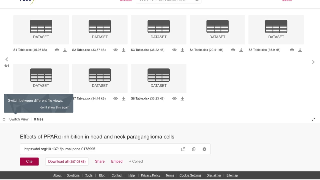
Task: Open DOI link in new window icon
Action: (183, 149)
